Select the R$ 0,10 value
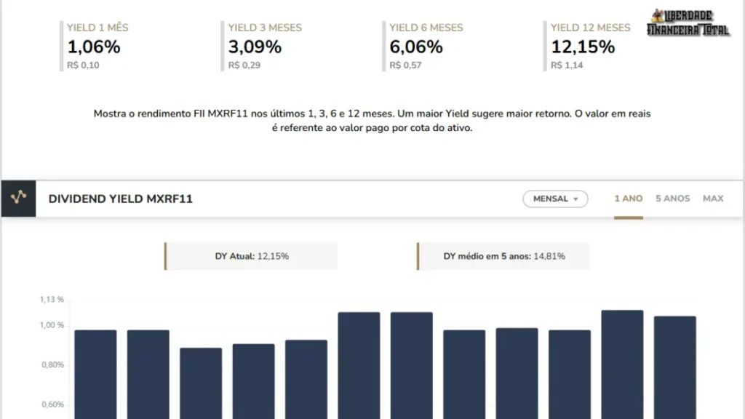 tap(83, 65)
